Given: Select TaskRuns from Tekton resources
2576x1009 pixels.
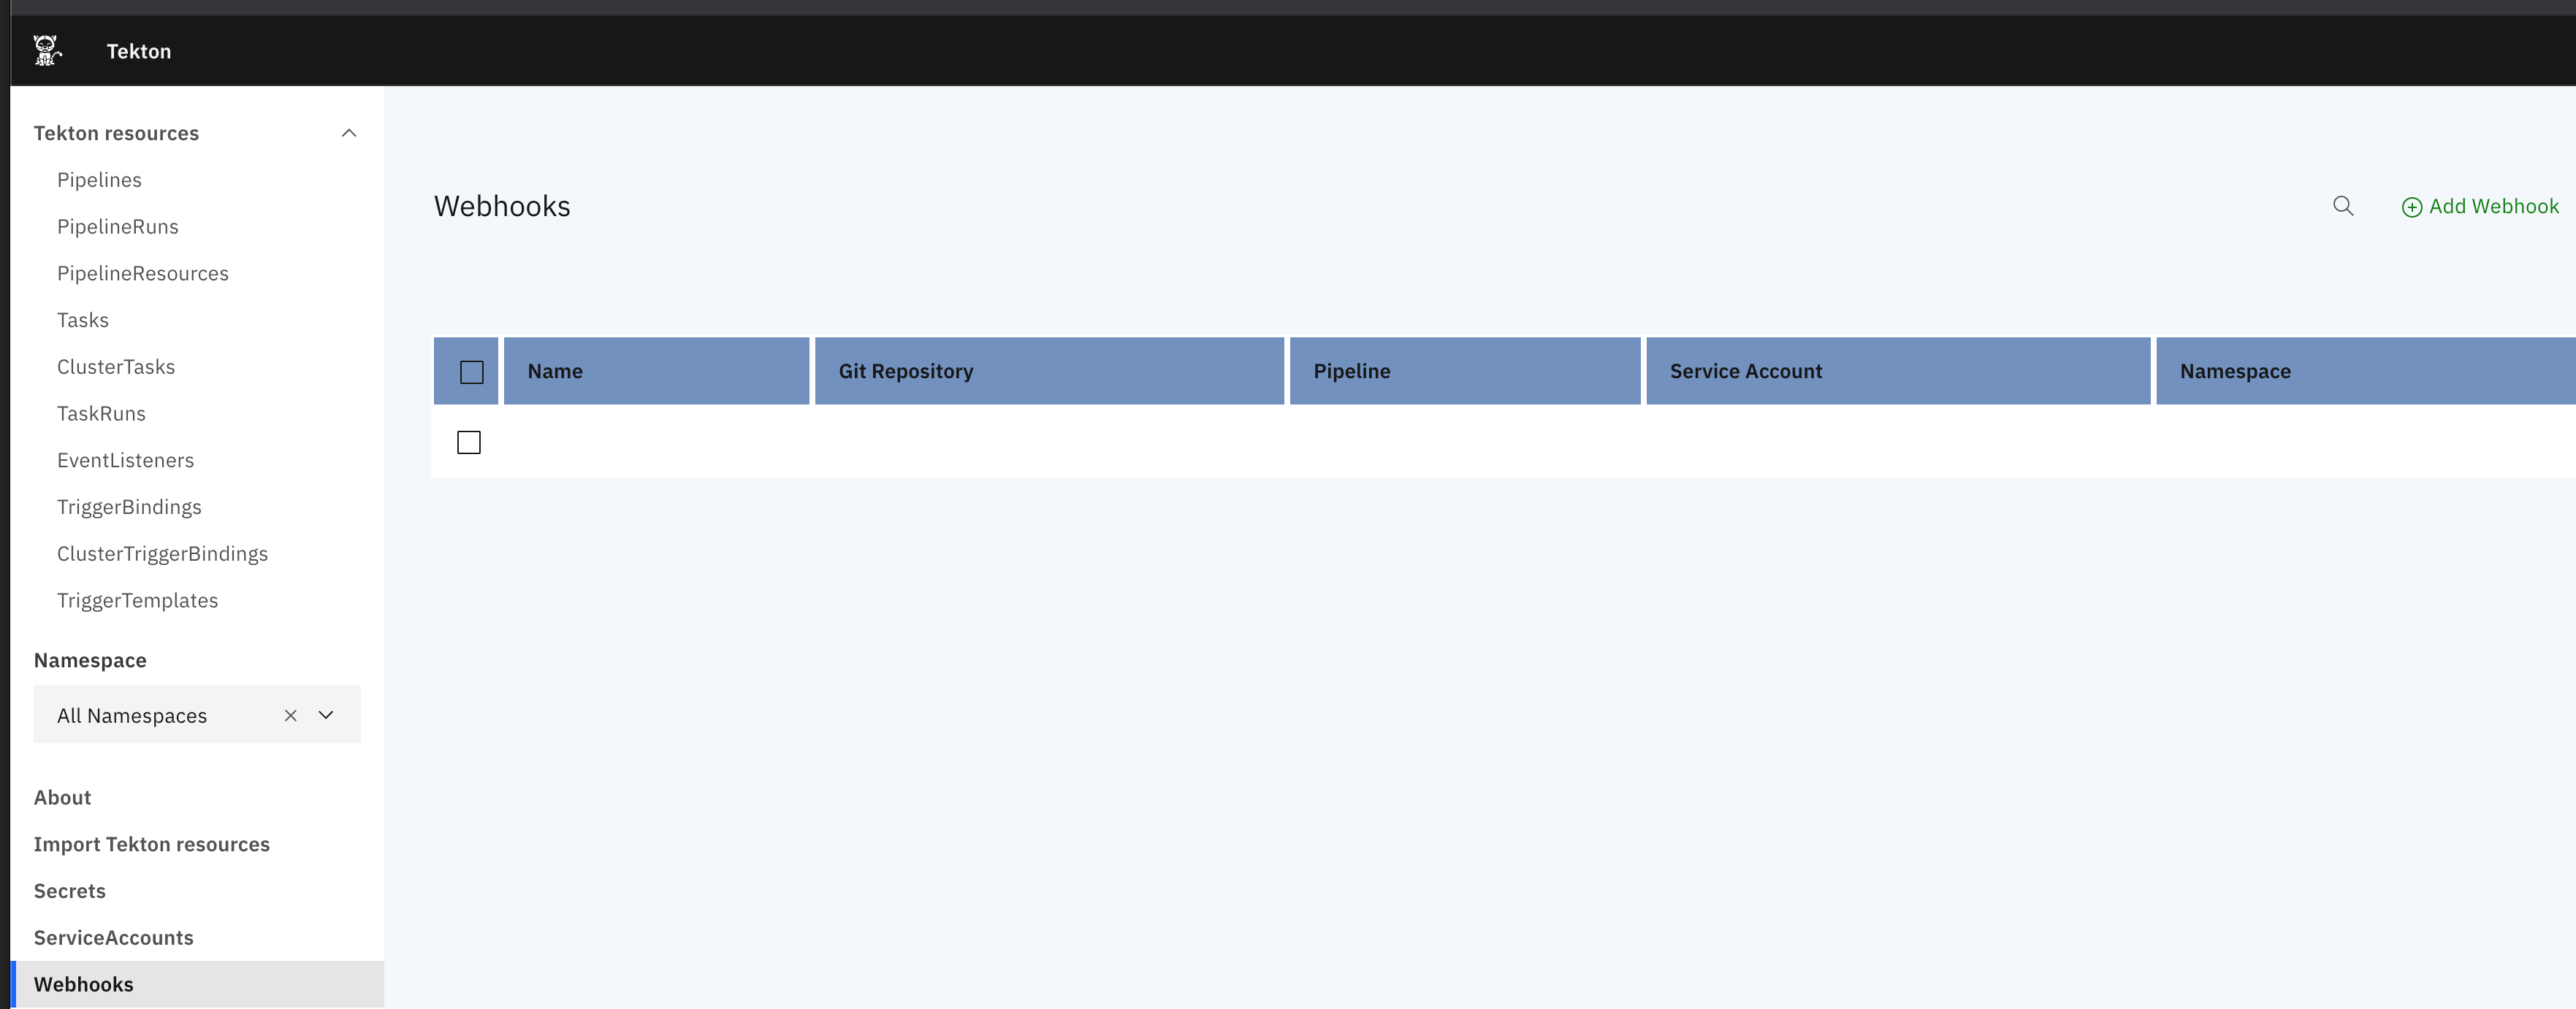Looking at the screenshot, I should [102, 413].
